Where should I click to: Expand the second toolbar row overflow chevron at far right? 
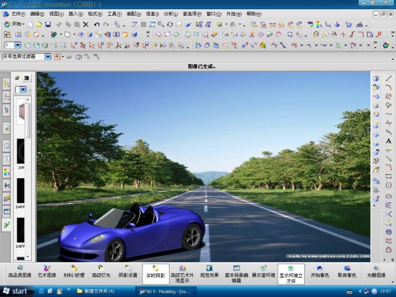coord(393,33)
